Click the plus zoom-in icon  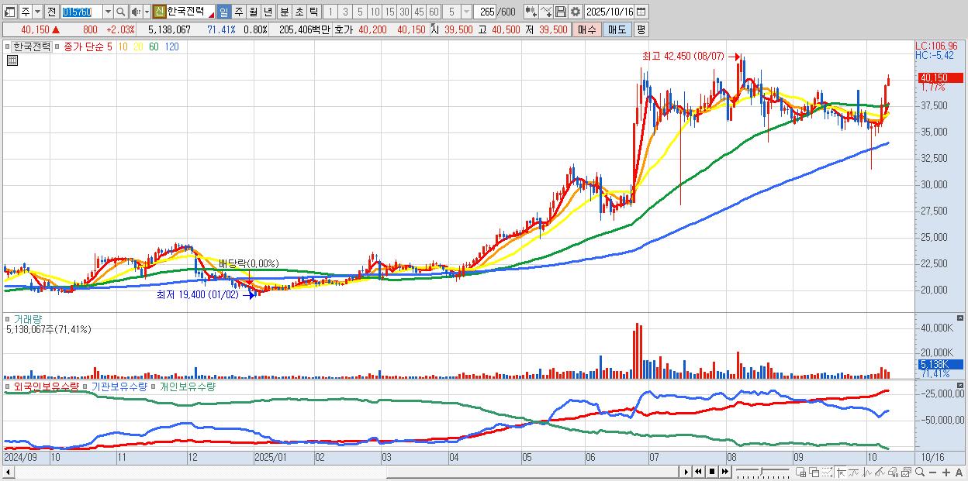946,472
